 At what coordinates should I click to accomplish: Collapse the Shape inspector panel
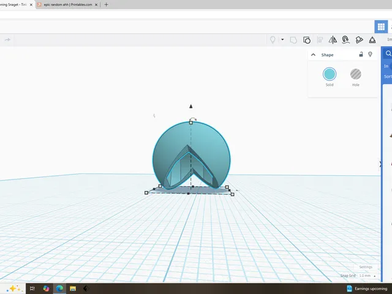313,55
